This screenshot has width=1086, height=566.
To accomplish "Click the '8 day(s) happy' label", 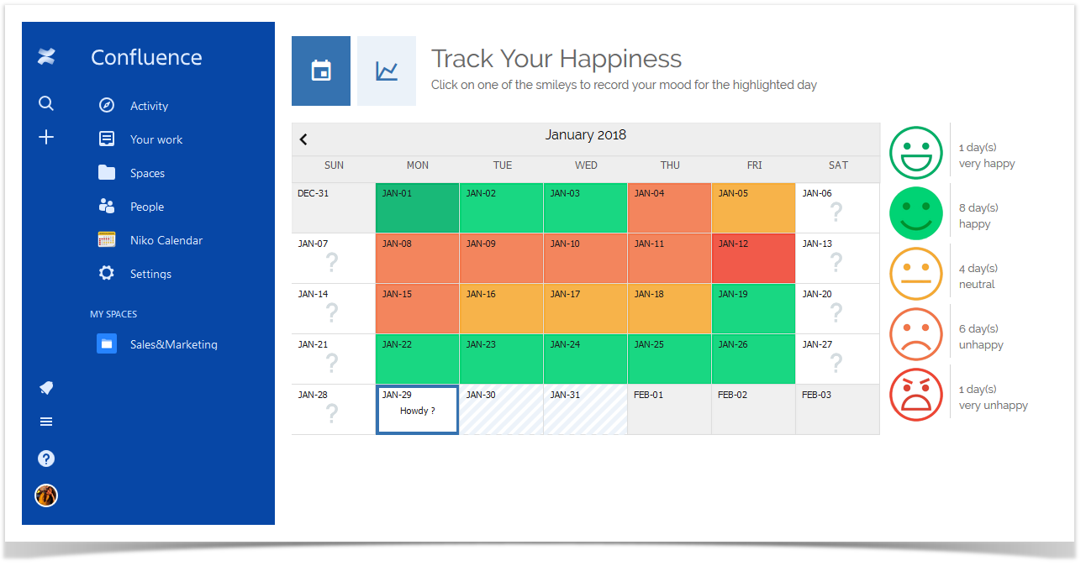I will click(x=978, y=216).
